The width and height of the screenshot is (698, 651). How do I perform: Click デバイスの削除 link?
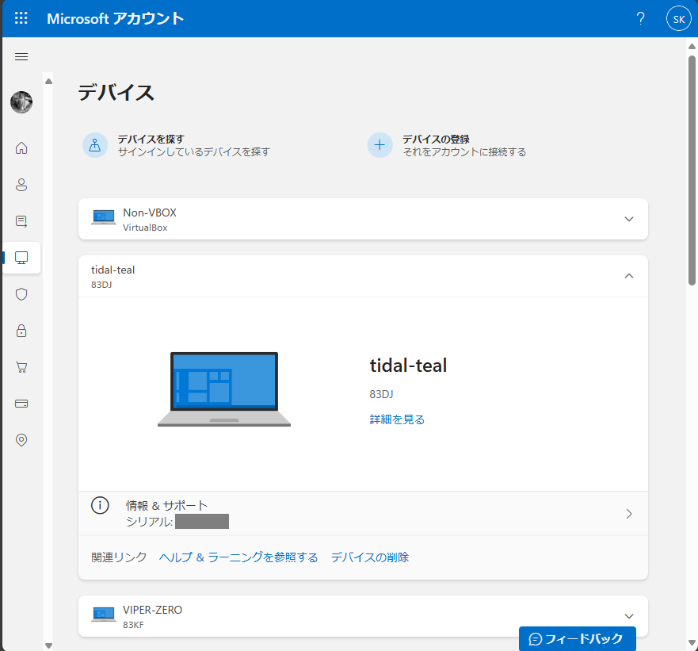coord(369,557)
